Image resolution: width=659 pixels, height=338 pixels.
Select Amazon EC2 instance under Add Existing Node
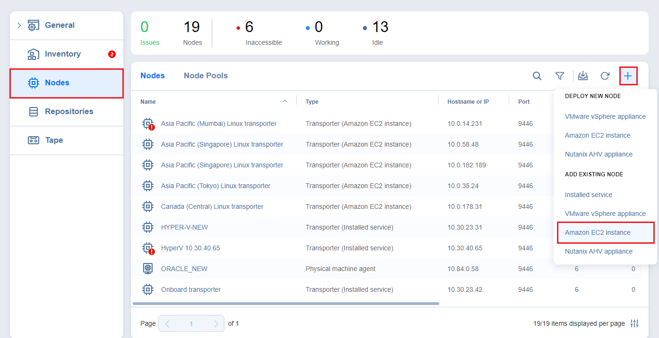(598, 232)
